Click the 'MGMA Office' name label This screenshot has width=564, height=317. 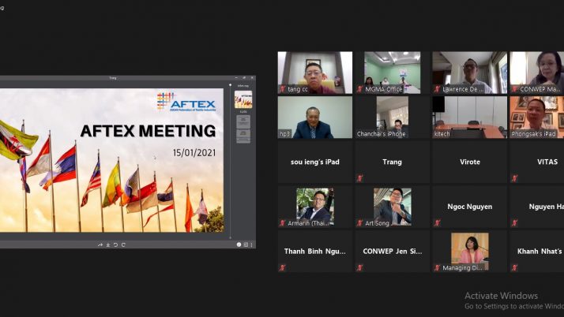coord(383,89)
